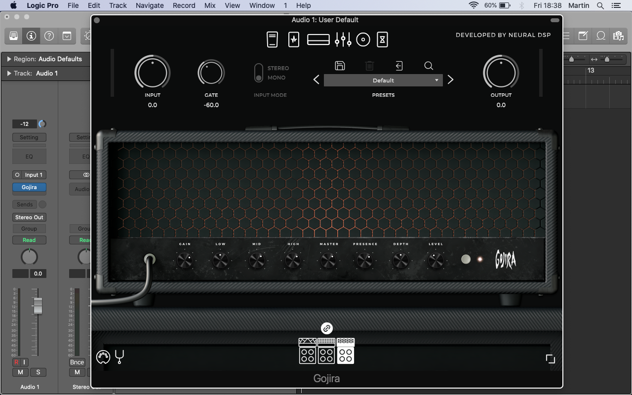Select the third highlighted amp selector icon

pyautogui.click(x=346, y=351)
